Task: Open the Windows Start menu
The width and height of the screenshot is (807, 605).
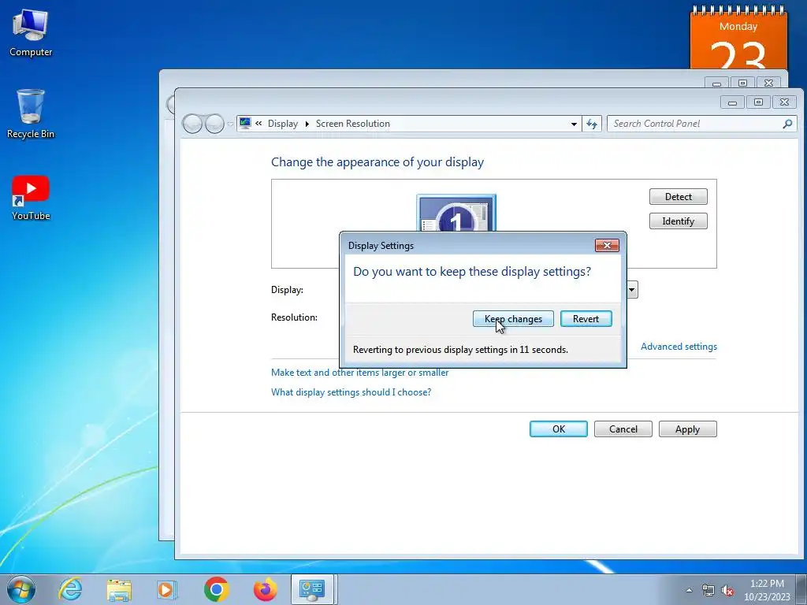Action: coord(21,589)
